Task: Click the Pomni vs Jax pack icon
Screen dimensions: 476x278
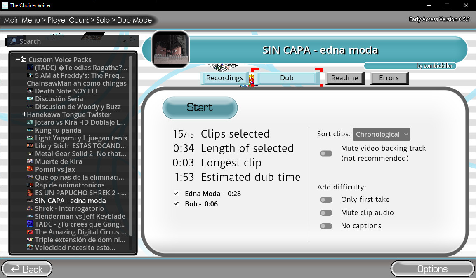Action: [x=30, y=169]
